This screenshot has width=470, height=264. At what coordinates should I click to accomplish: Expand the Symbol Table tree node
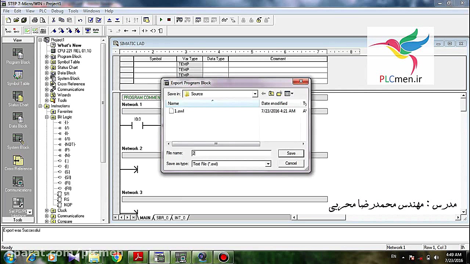pos(47,62)
